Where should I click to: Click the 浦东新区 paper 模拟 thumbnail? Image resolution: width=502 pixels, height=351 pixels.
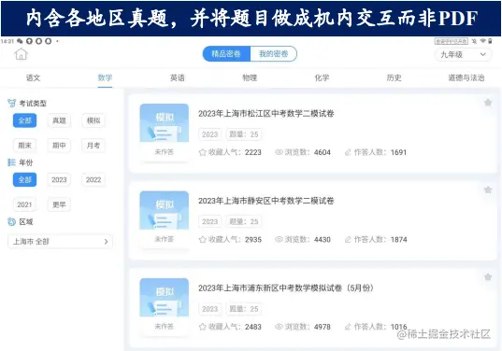pos(165,297)
